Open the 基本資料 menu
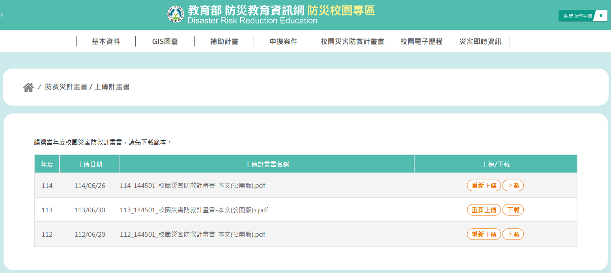Image resolution: width=611 pixels, height=273 pixels. (x=106, y=41)
